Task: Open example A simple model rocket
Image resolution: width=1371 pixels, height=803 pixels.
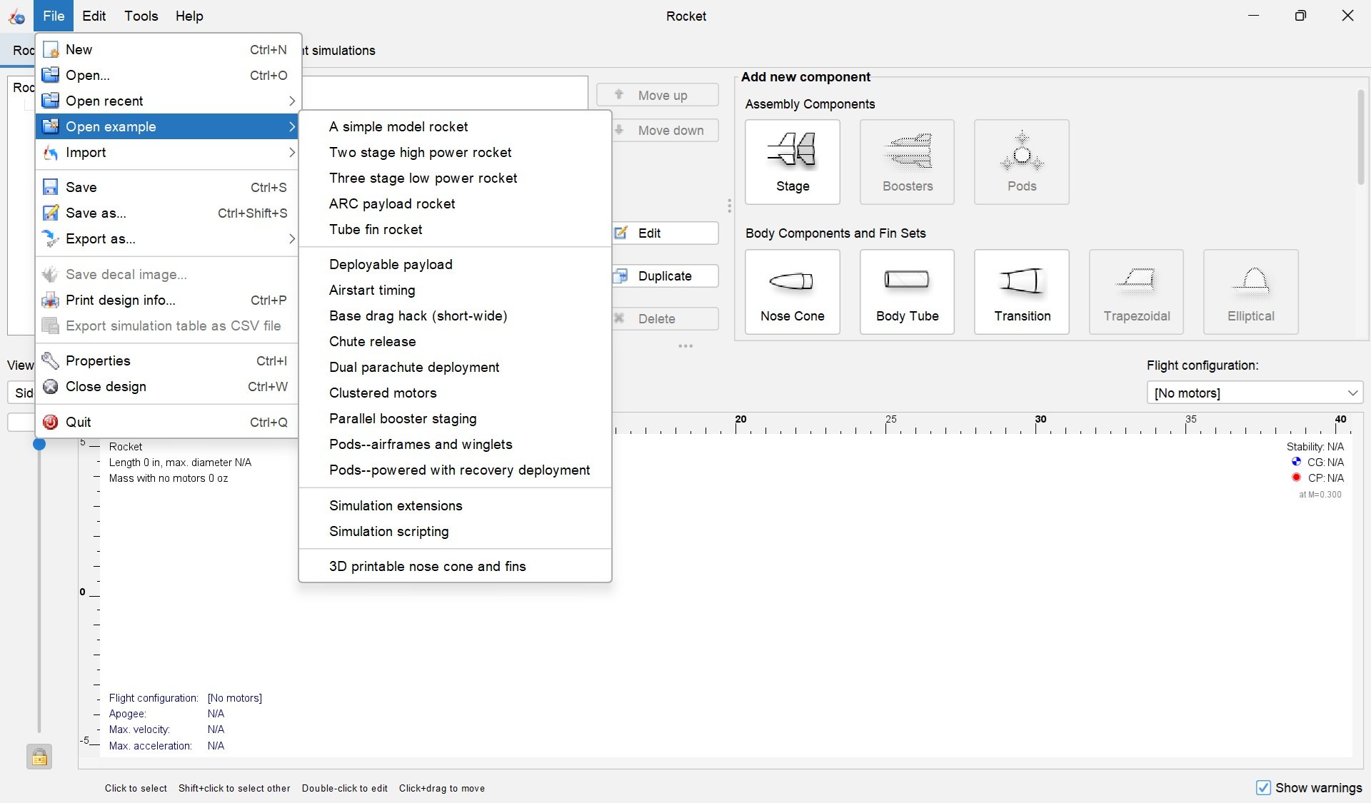Action: coord(455,126)
